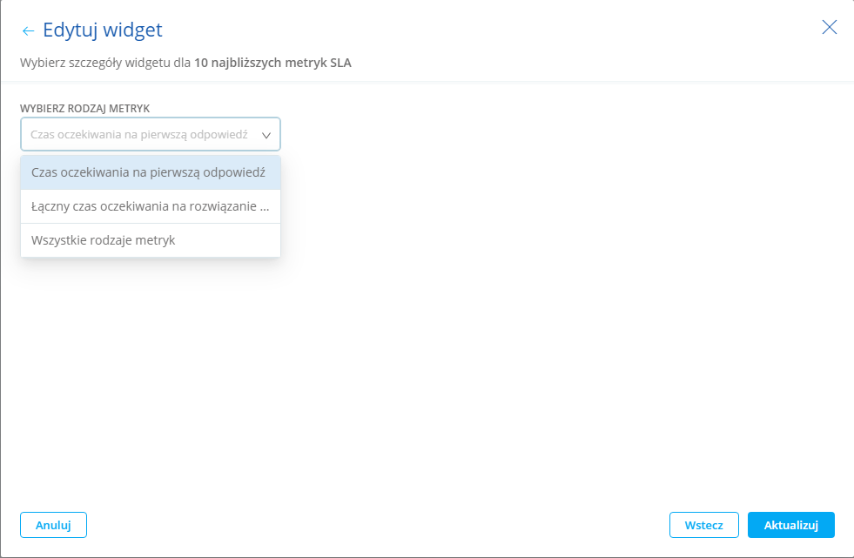Click the back arrow beside Edytuj widget

pos(28,31)
